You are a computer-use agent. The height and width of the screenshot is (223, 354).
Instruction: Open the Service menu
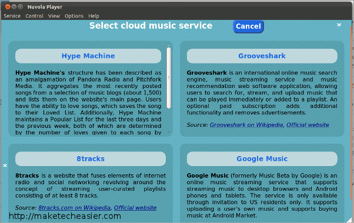[x=12, y=16]
